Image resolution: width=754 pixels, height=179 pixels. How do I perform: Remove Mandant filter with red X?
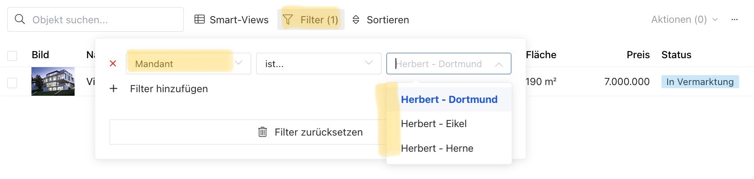pos(113,64)
